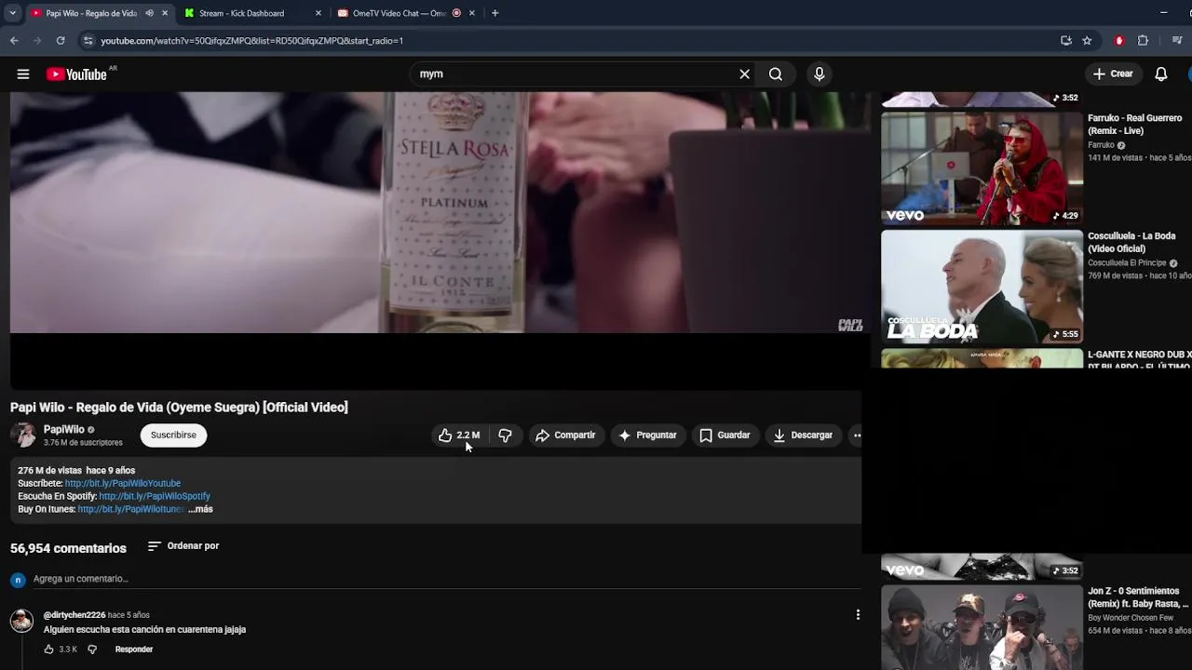The width and height of the screenshot is (1192, 670).
Task: Download the video with Descargar
Action: point(803,435)
